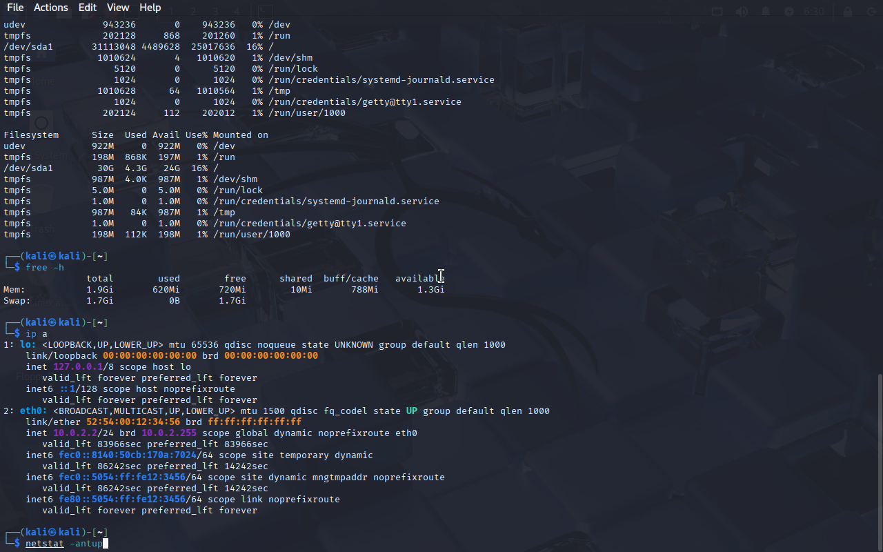Click the tmpfs block count 202128
The image size is (883, 552).
click(x=119, y=36)
